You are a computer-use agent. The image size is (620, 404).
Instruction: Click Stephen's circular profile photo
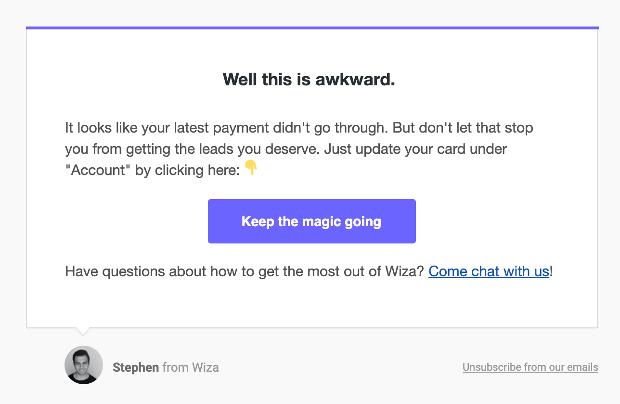pos(84,365)
